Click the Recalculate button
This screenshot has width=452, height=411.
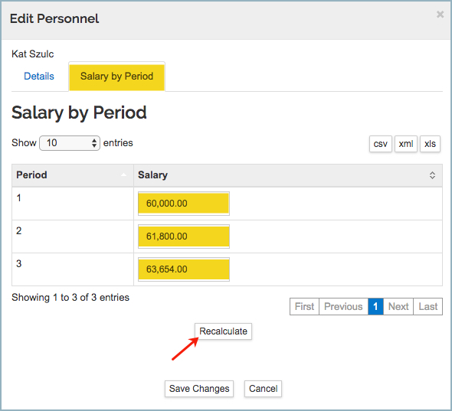[x=223, y=331]
